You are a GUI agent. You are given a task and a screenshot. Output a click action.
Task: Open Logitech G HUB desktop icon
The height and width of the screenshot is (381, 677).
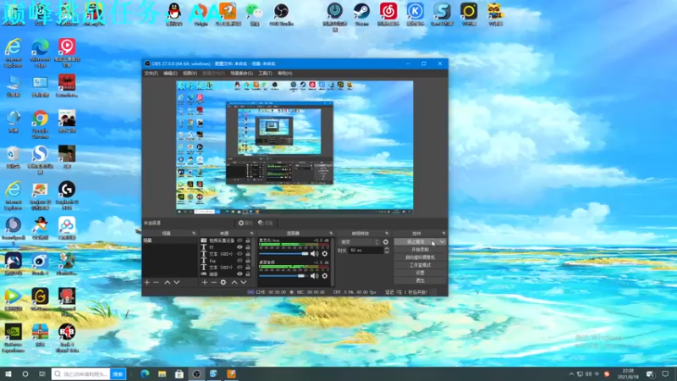point(67,196)
